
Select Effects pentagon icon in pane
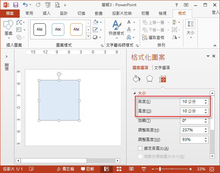click(x=150, y=79)
